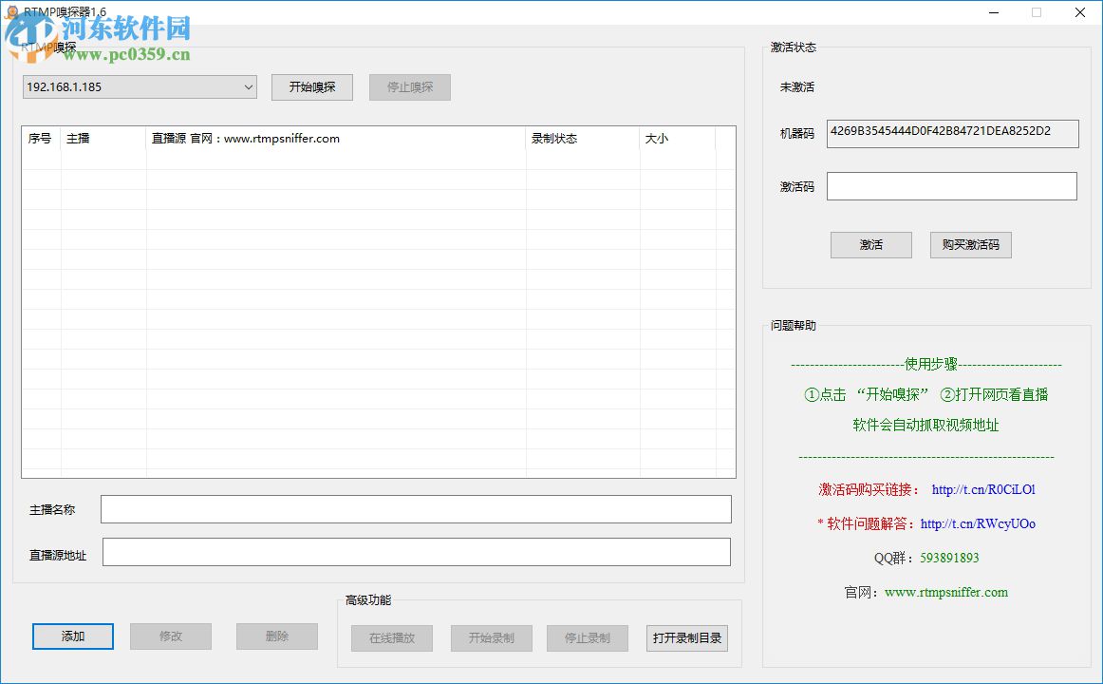
Task: Click 在线播放 under 高级功能
Action: (391, 637)
